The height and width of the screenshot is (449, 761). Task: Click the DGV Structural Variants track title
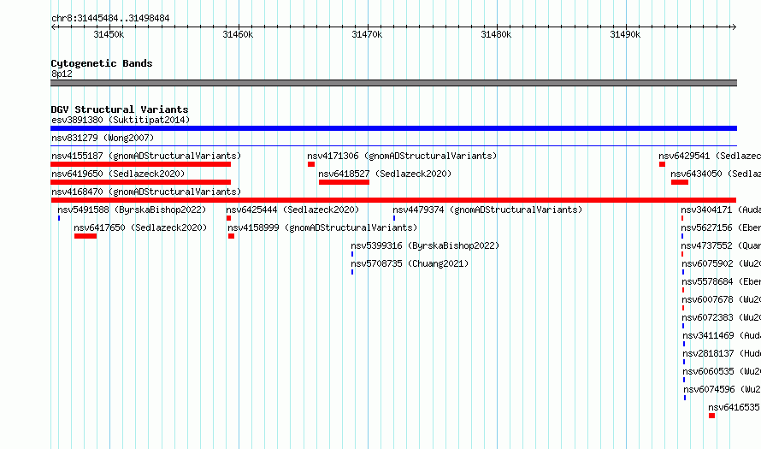click(120, 109)
